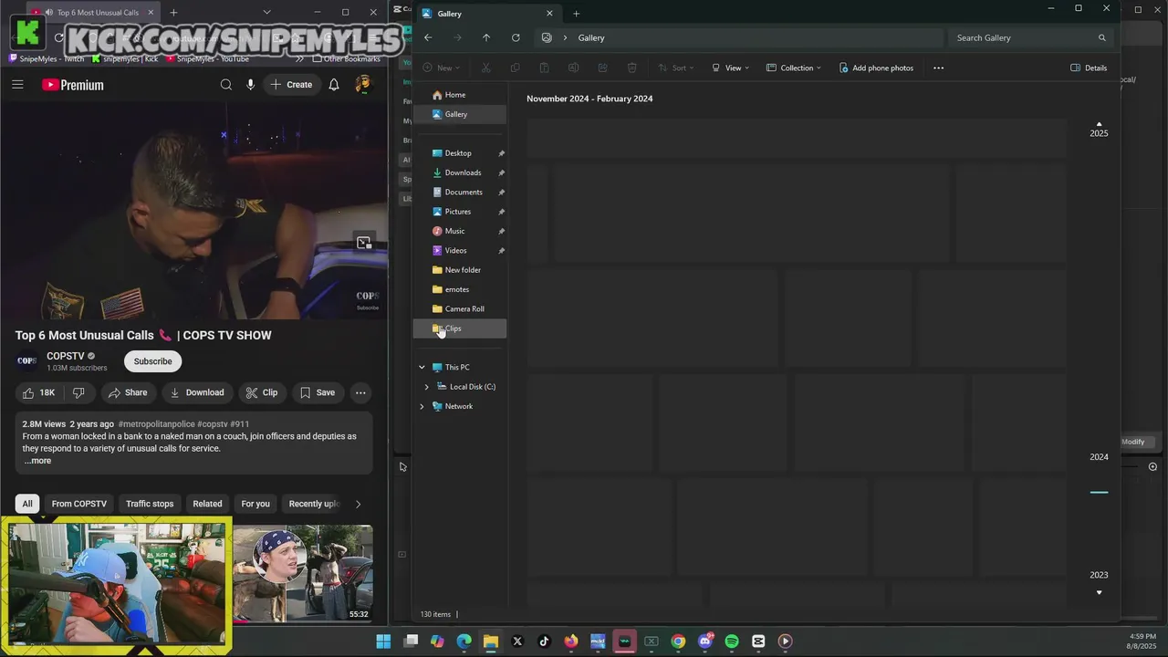Viewport: 1168px width, 657px height.
Task: Open Discord from the taskbar
Action: pos(704,641)
